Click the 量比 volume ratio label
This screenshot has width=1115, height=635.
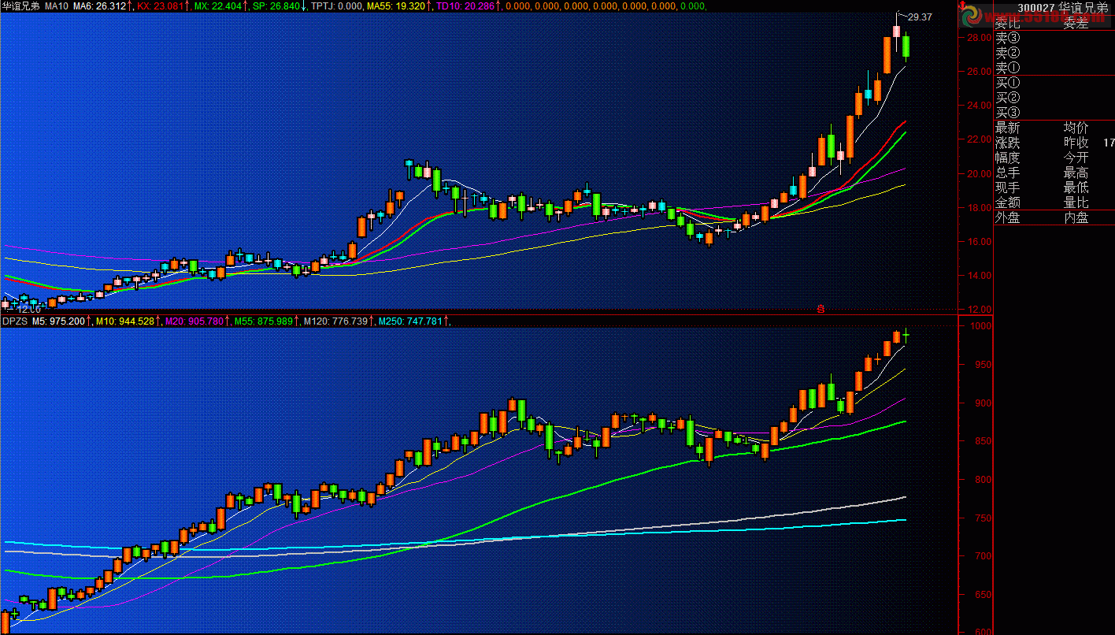click(1076, 202)
